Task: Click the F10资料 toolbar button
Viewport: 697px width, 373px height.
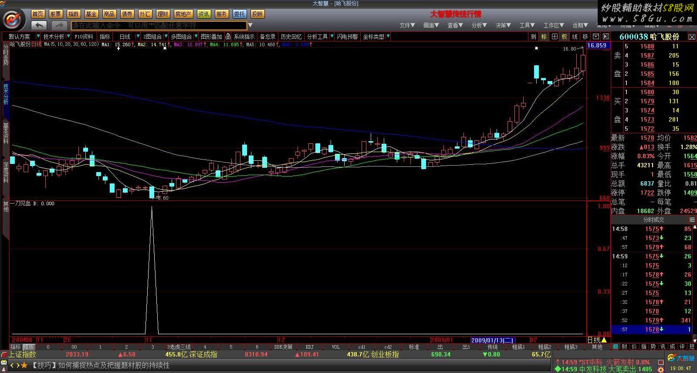Action: pos(84,37)
